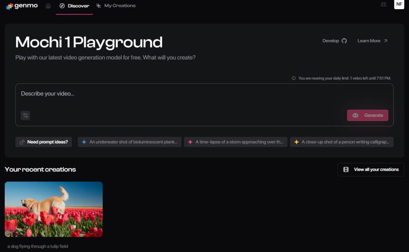Use the storm time-lapse prompt suggestion

(x=236, y=142)
